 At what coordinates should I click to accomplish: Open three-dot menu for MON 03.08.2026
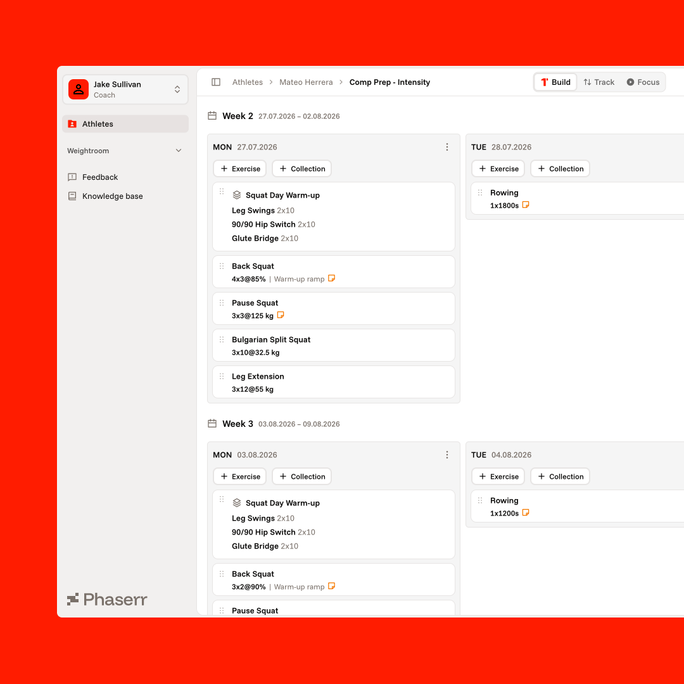pos(447,455)
